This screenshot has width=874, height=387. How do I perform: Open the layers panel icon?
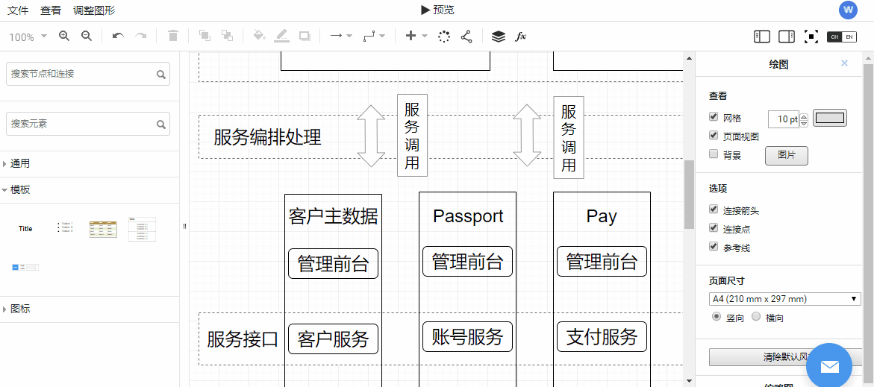(499, 37)
